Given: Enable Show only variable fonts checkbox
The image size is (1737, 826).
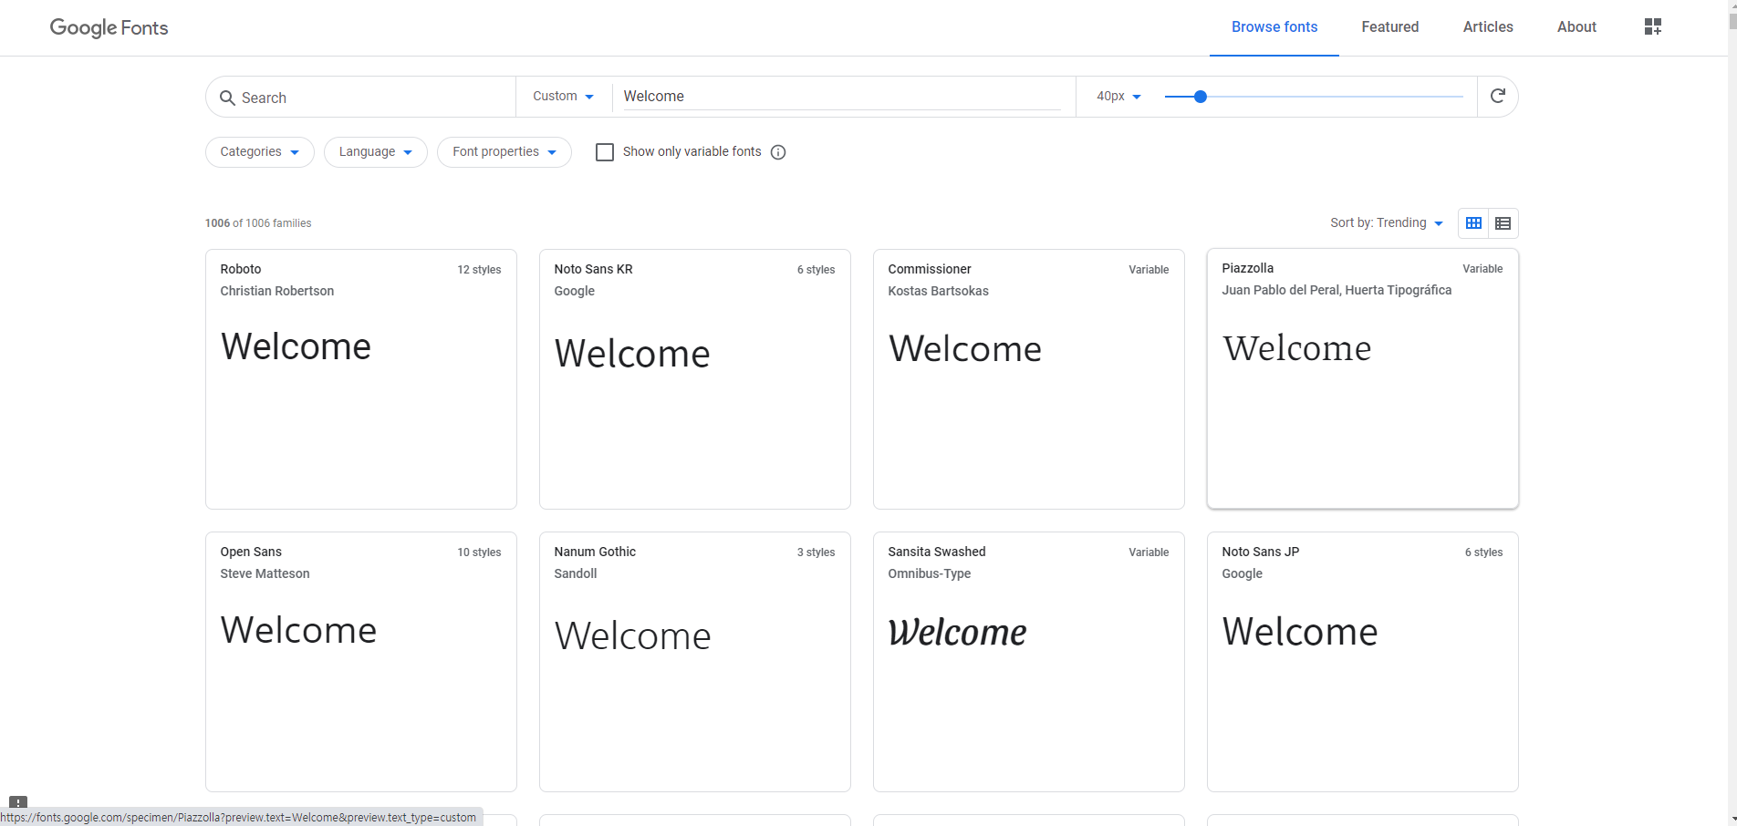Looking at the screenshot, I should (605, 152).
